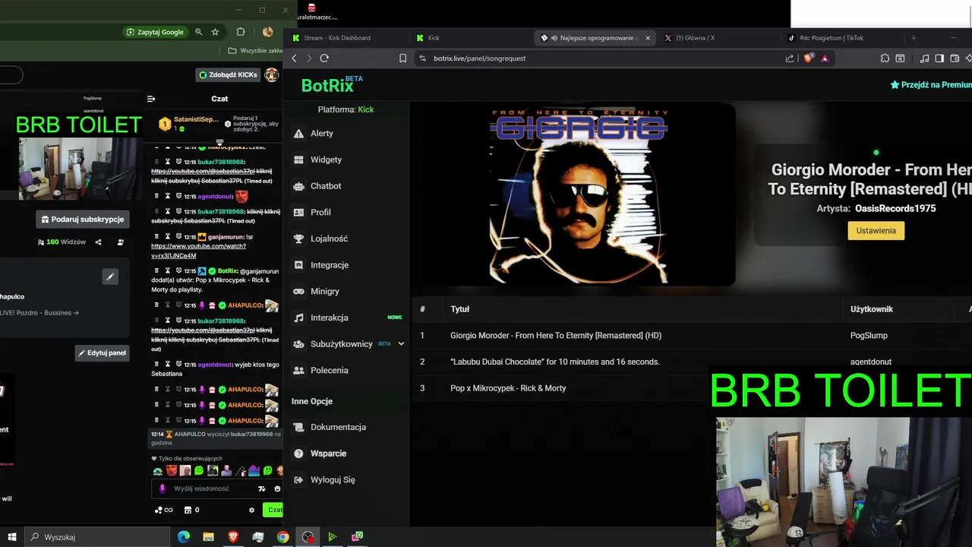Click the Brave Rewards triangle icon
Image resolution: width=972 pixels, height=547 pixels.
[x=825, y=58]
